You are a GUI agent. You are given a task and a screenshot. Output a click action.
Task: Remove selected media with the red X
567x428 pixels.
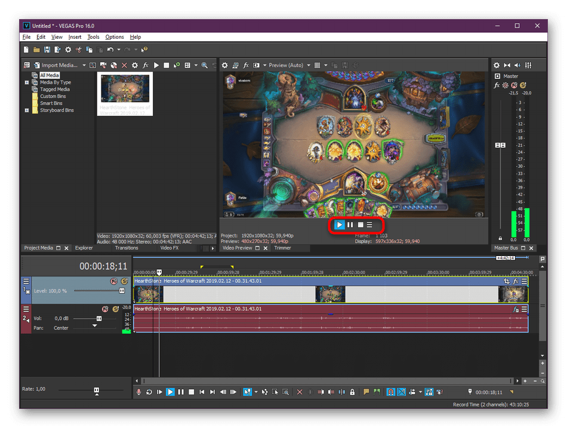[124, 65]
